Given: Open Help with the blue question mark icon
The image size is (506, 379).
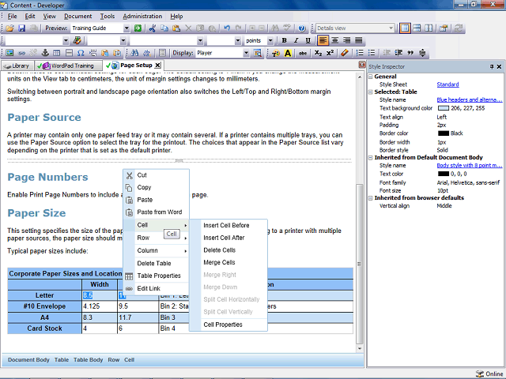Looking at the screenshot, I should coord(302,28).
